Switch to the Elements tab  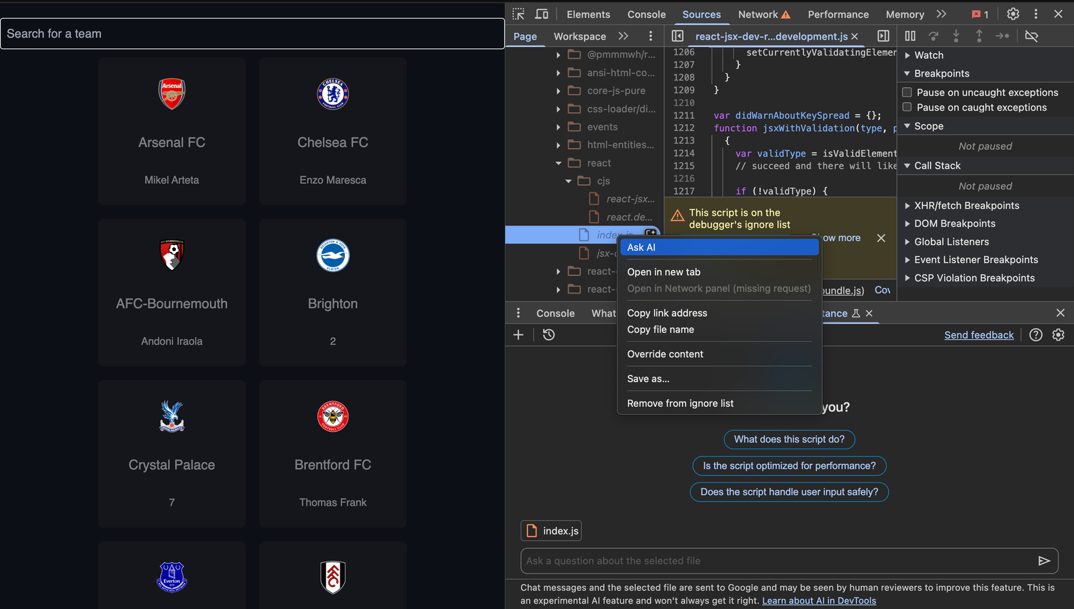click(x=588, y=14)
